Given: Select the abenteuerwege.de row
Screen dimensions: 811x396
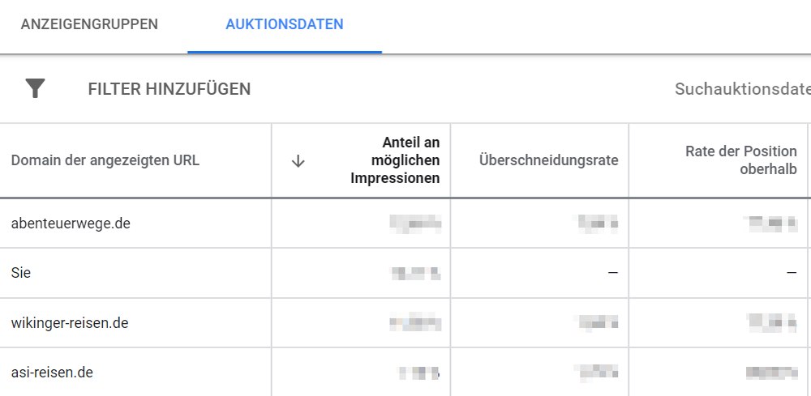Looking at the screenshot, I should click(x=405, y=224).
